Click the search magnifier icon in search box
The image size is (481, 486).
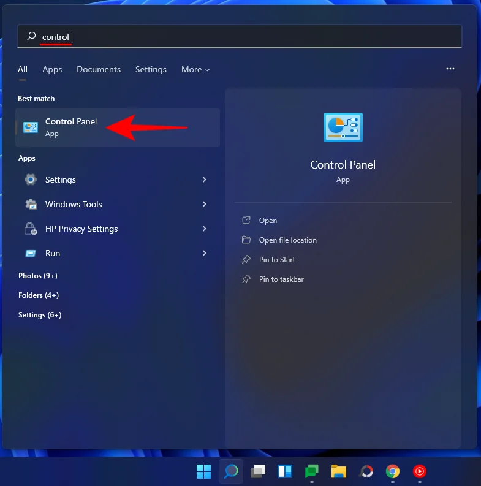coord(31,36)
